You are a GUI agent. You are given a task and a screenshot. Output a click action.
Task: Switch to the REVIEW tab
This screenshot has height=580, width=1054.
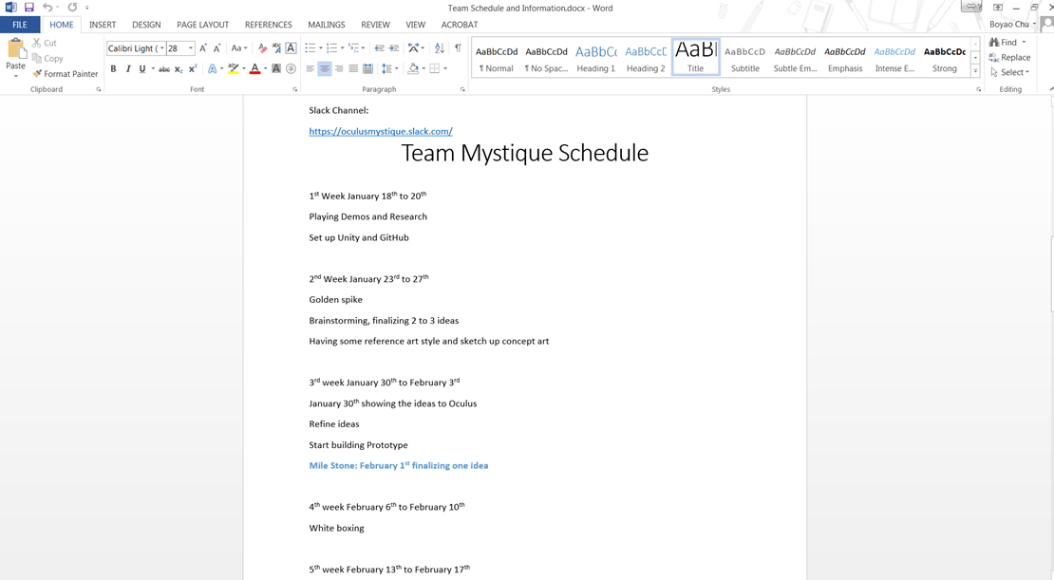[x=375, y=25]
